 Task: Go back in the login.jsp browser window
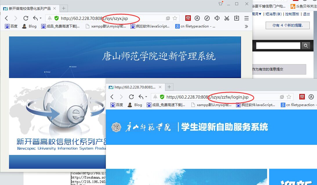(x=112, y=97)
